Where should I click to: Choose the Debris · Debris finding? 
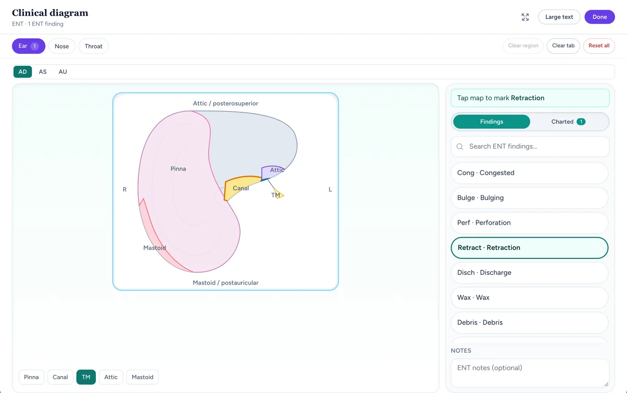click(530, 323)
